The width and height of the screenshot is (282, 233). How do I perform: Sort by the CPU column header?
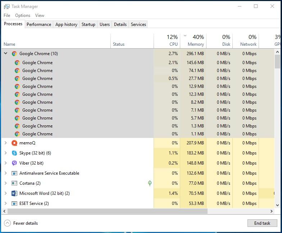click(167, 41)
